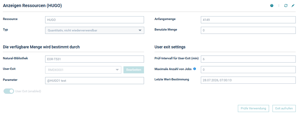Refresh the resource view
The width and height of the screenshot is (297, 121).
(x=286, y=6)
